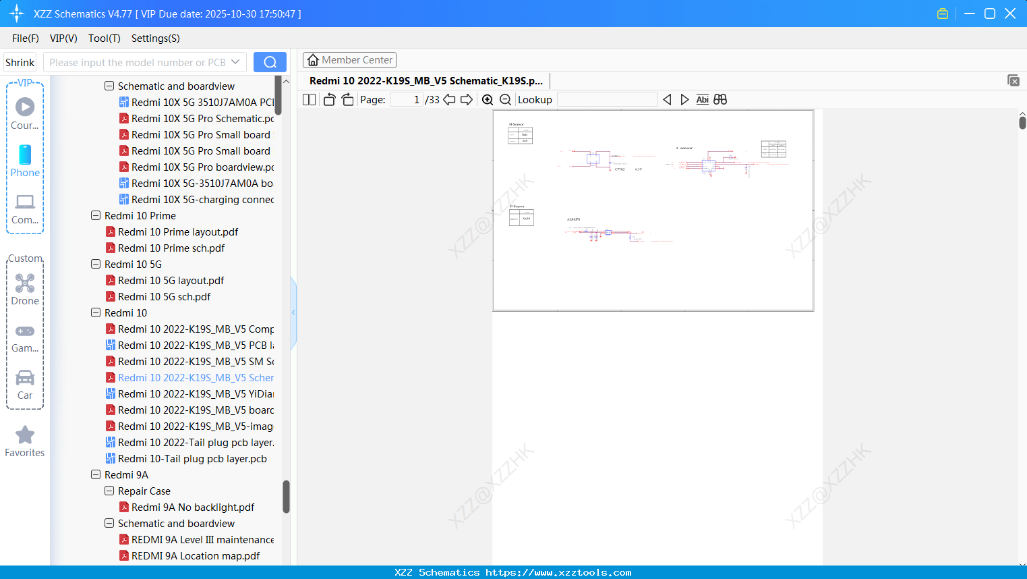
Task: Open Redmi 10X 5G Pro boardview.pdf
Action: pyautogui.click(x=197, y=167)
